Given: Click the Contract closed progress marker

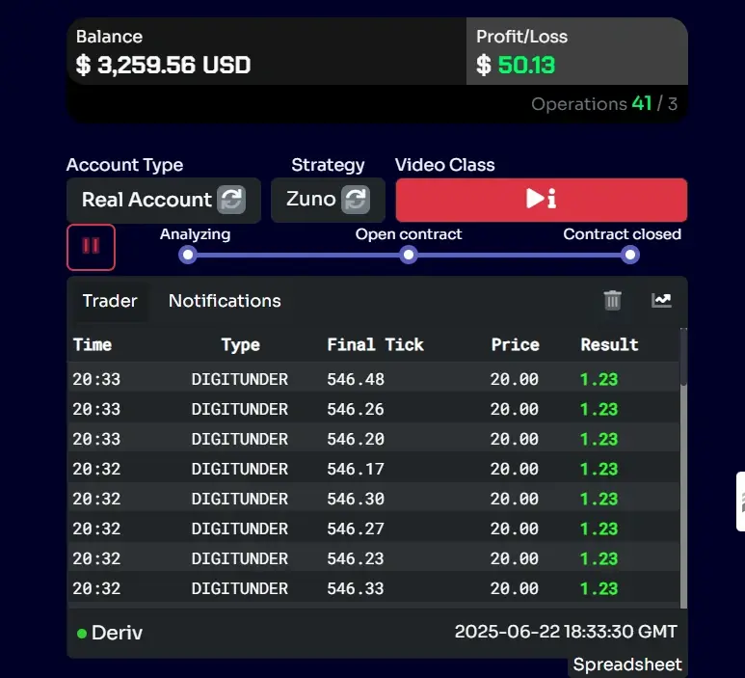Looking at the screenshot, I should (x=630, y=255).
